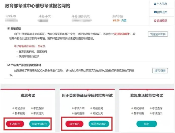This screenshot has width=175, height=133.
Task: Click the 用于英国签证及移民的雅思考试 heading
Action: [x=87, y=95]
